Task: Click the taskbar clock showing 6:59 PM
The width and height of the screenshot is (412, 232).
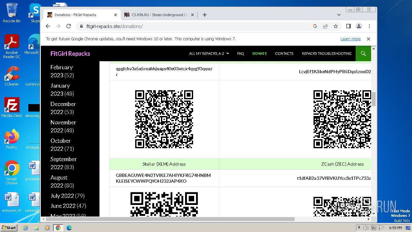Action: pyautogui.click(x=396, y=228)
